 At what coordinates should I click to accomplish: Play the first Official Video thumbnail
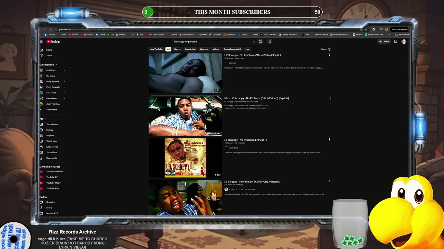point(185,73)
